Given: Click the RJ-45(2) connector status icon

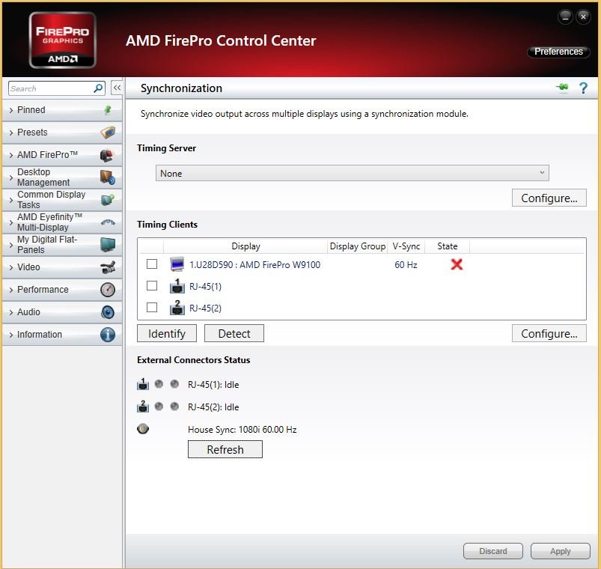Looking at the screenshot, I should point(143,407).
